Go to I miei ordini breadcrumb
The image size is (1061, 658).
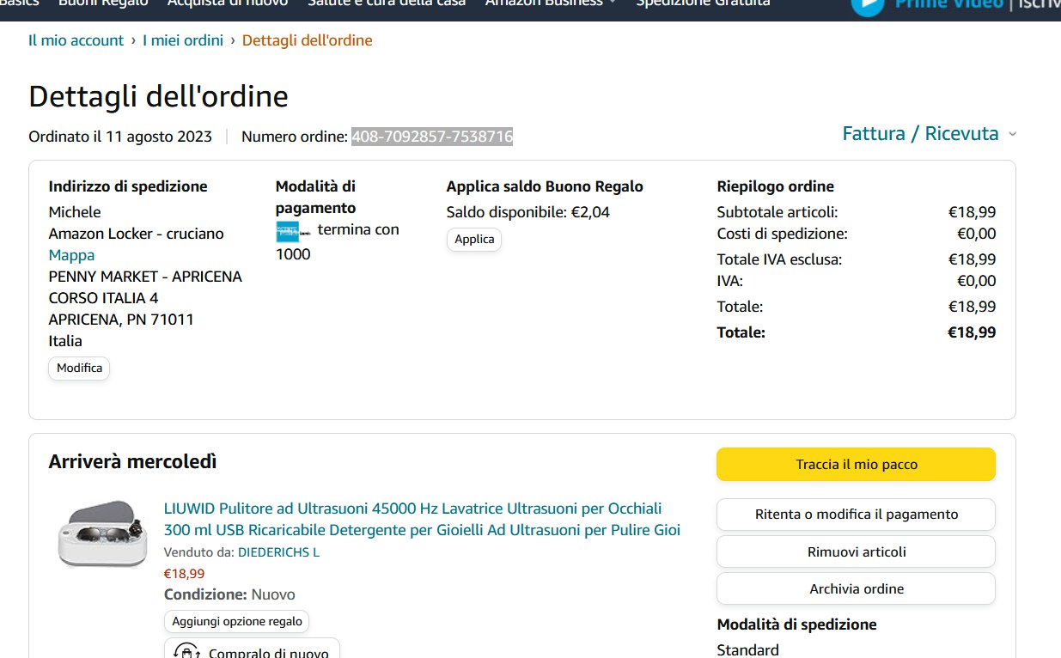(183, 40)
